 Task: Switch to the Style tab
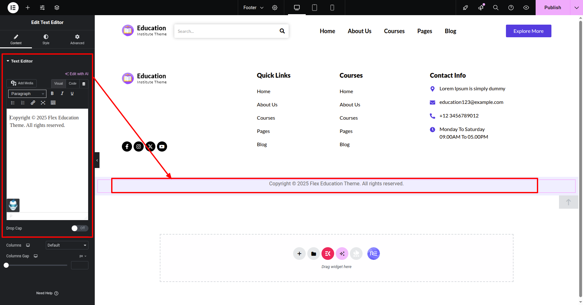(46, 39)
